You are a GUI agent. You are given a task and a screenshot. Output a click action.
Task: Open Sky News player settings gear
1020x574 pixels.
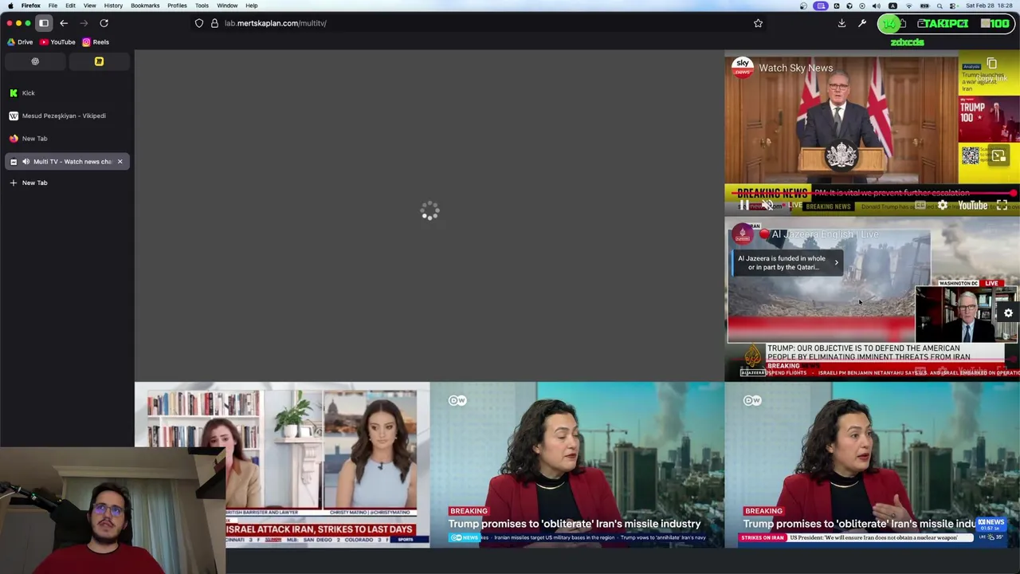point(943,206)
